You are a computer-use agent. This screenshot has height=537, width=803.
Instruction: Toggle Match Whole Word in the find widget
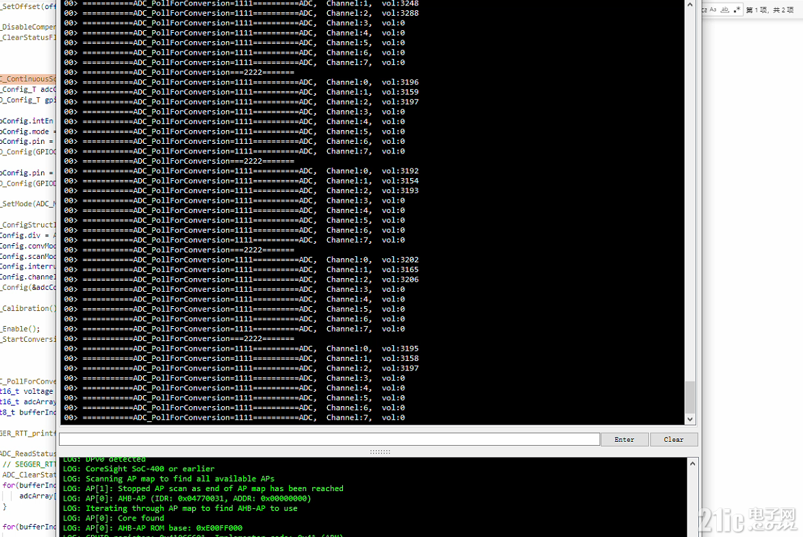[x=725, y=10]
